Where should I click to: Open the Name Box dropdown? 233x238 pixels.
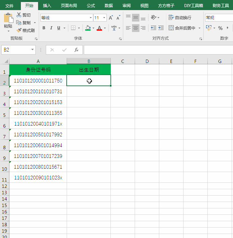pyautogui.click(x=32, y=49)
